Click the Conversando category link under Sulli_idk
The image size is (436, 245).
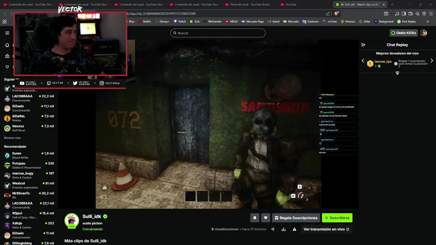tap(92, 229)
